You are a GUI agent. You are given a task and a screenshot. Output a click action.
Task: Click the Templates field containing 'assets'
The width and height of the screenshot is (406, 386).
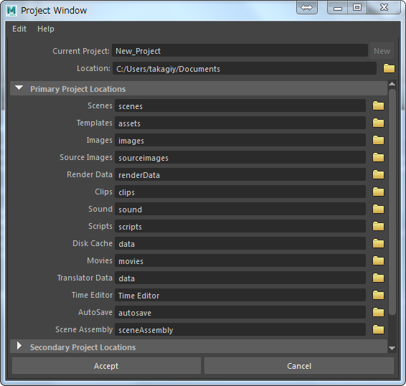(x=240, y=123)
